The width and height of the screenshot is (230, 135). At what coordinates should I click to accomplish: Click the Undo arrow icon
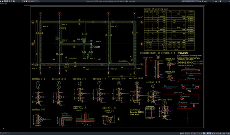(x=16, y=1)
